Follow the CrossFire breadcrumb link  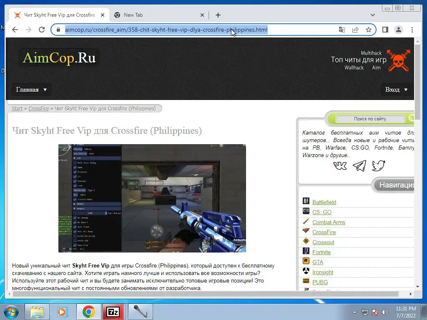39,109
